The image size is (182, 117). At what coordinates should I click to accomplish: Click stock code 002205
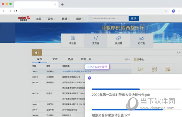[35, 82]
